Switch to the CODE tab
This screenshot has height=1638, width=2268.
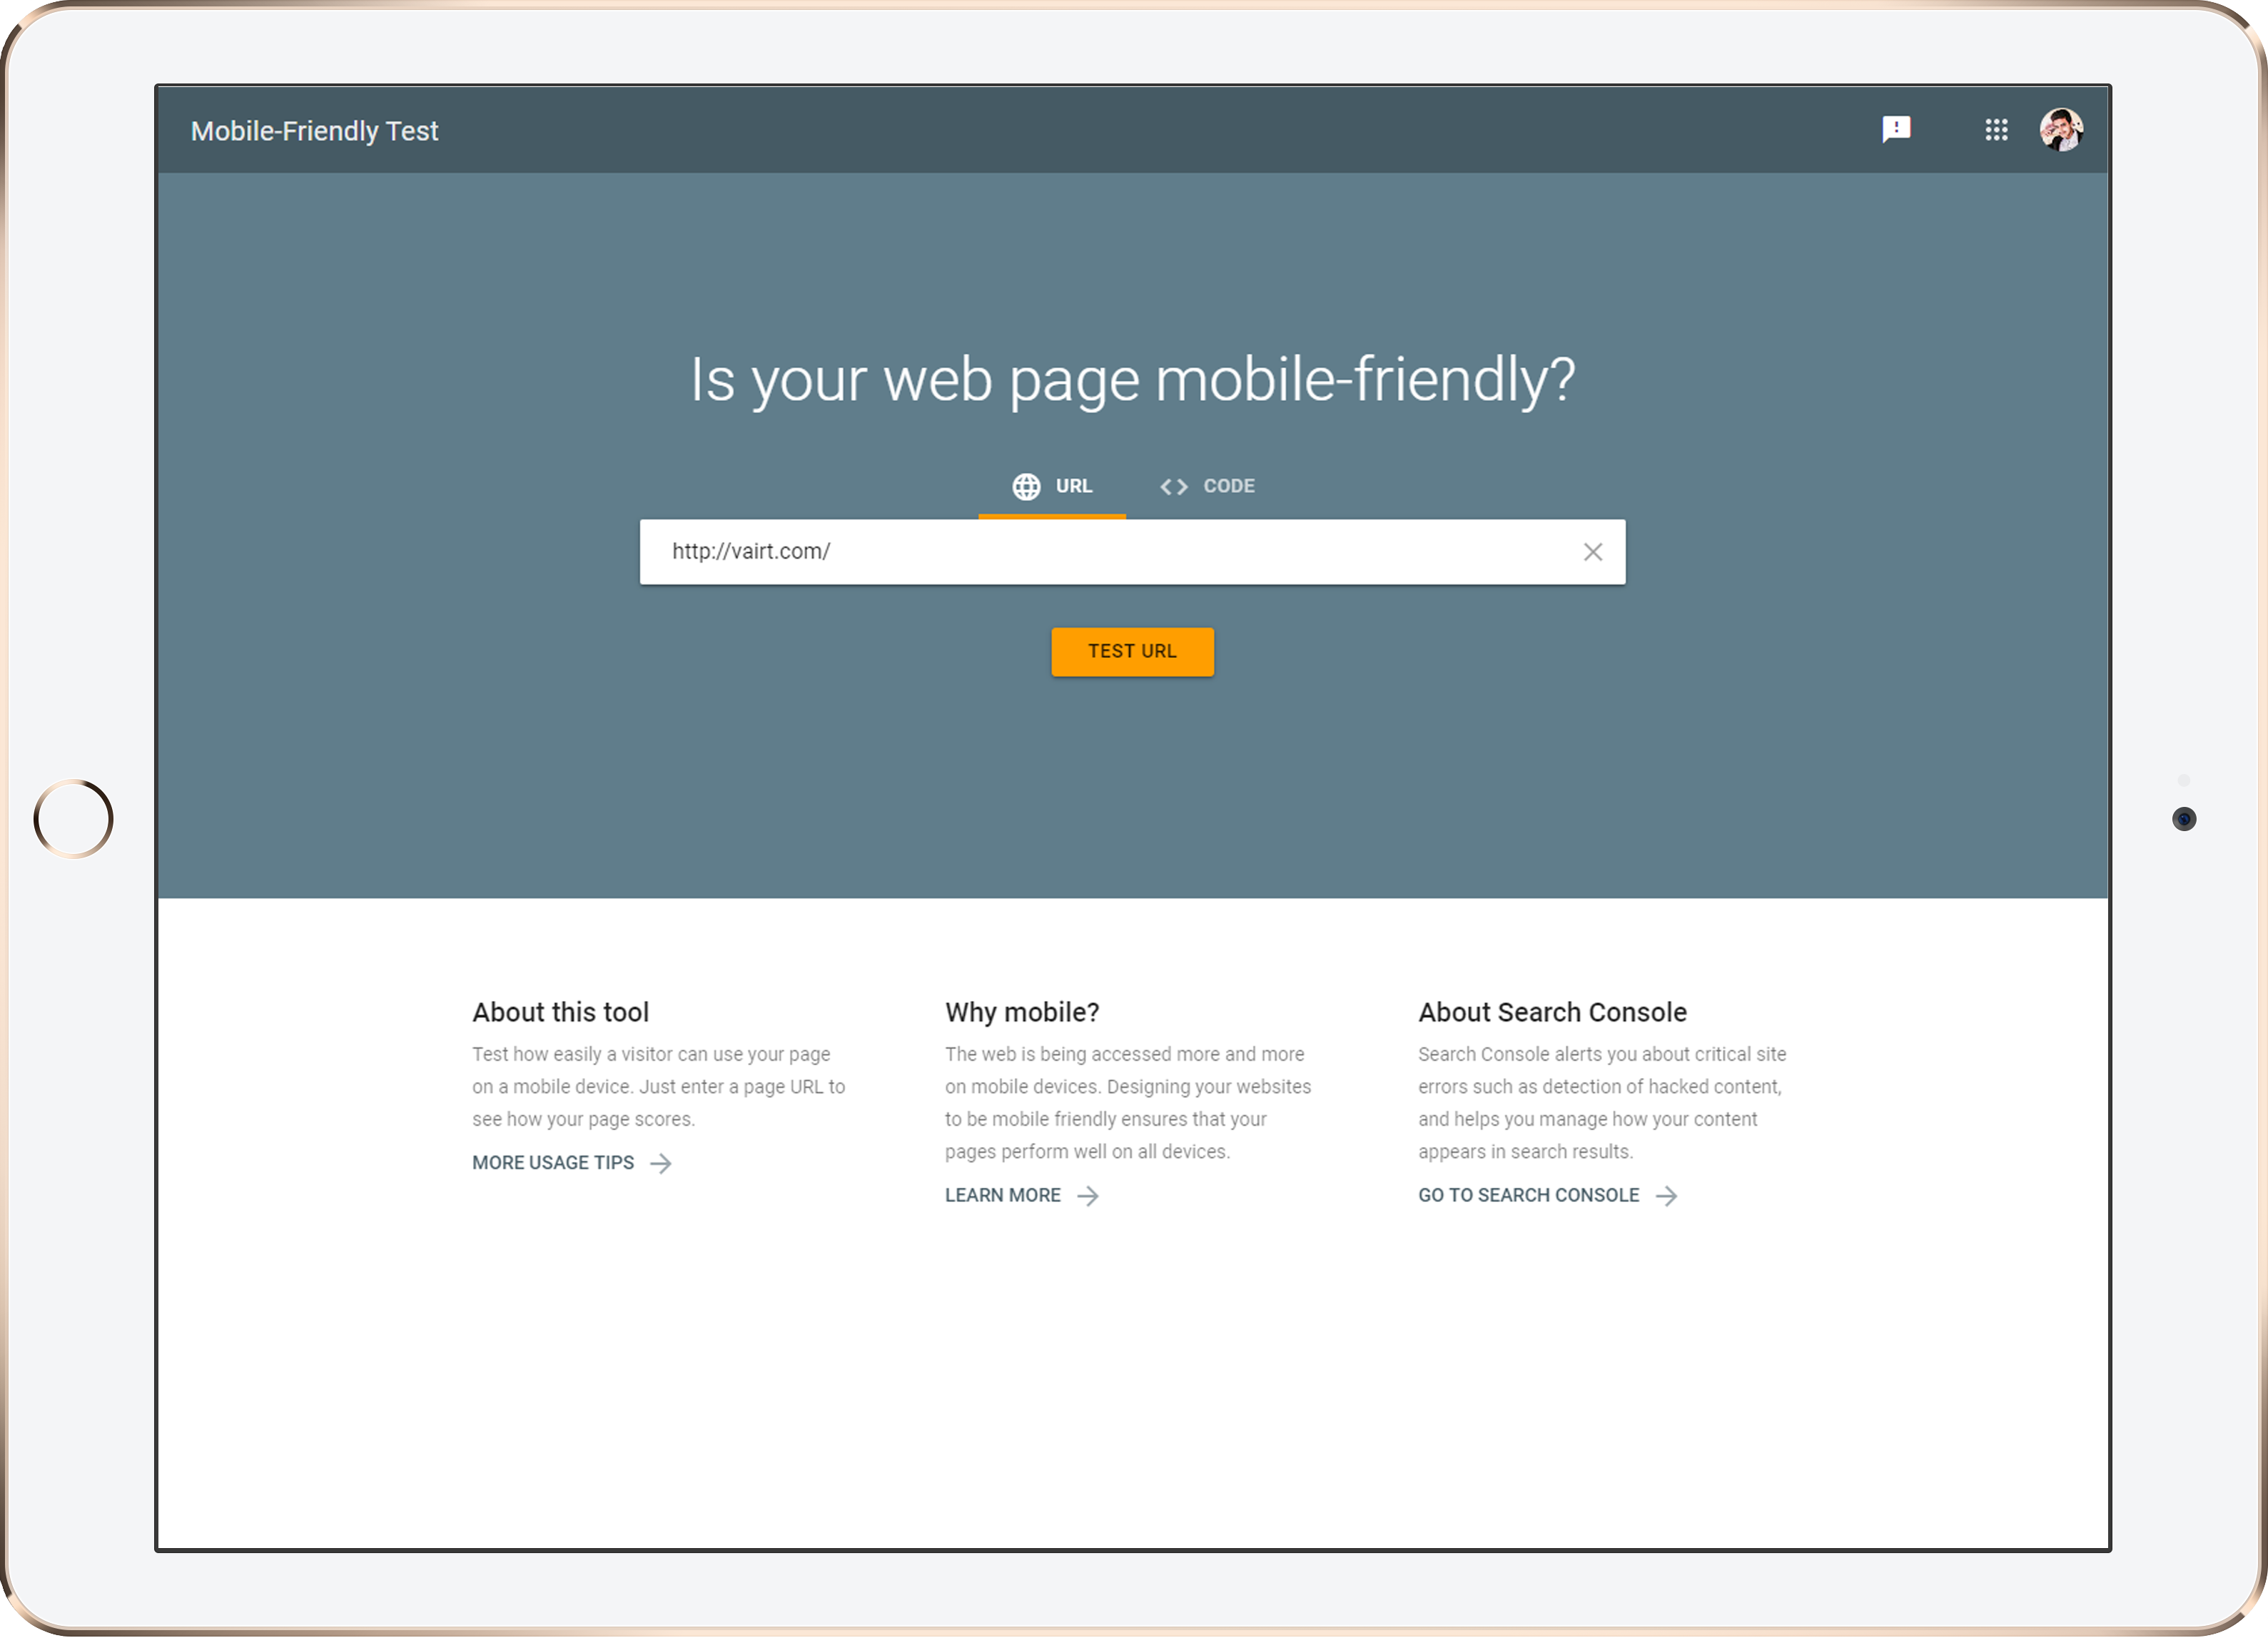pyautogui.click(x=1207, y=487)
